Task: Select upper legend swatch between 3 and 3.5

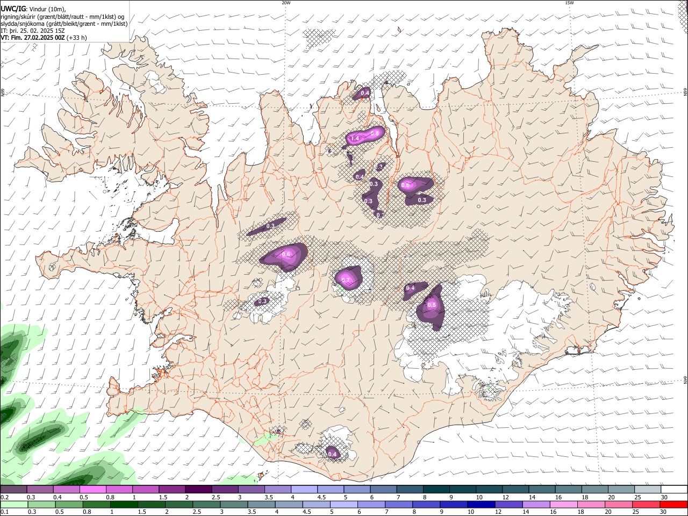Action: point(252,489)
